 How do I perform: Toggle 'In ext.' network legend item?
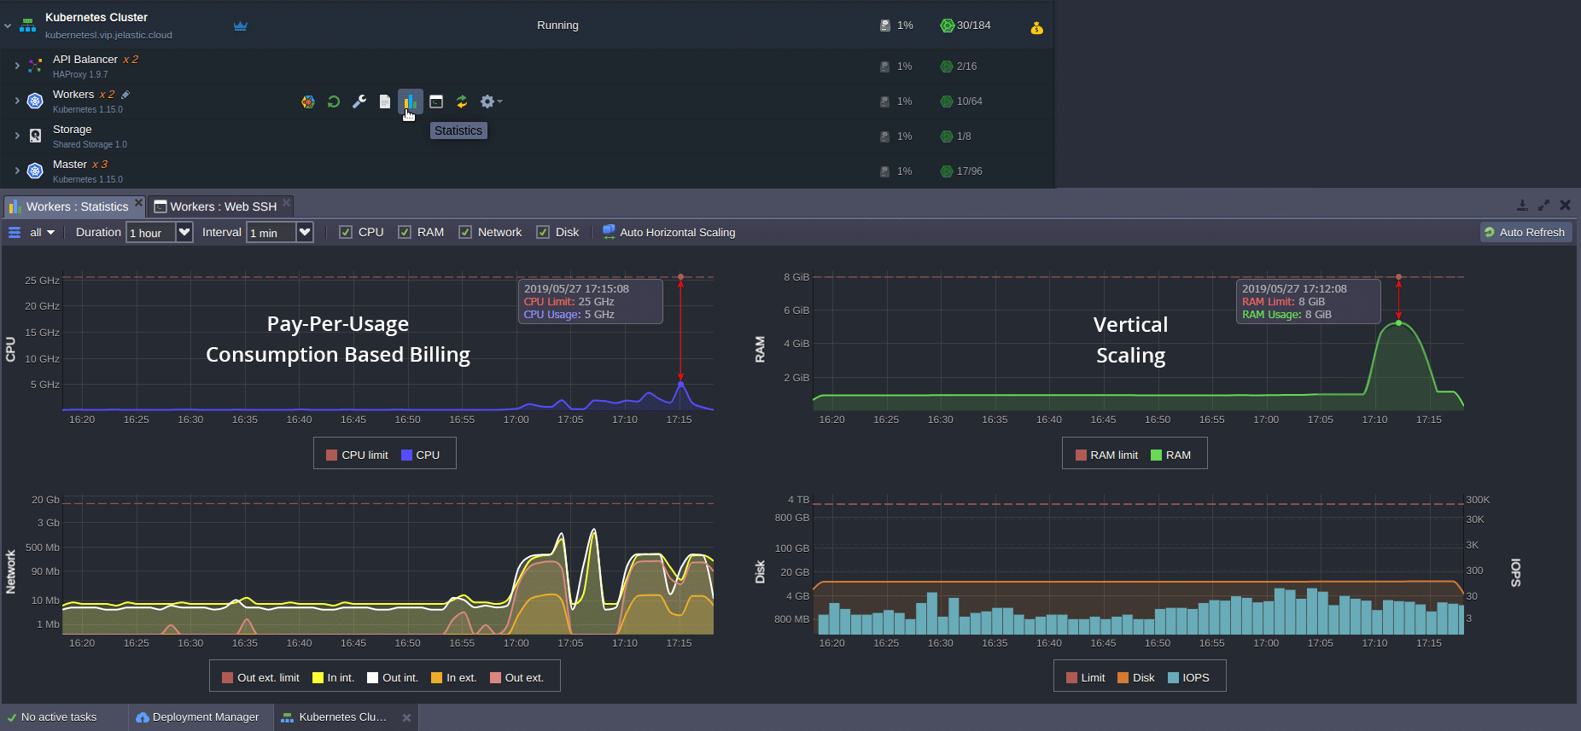(x=454, y=678)
